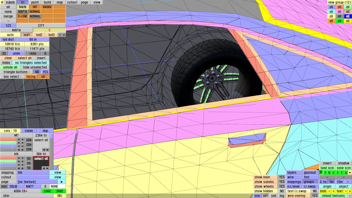352x198 pixels.
Task: Decrease text size with its minus button
Action: coord(346,191)
